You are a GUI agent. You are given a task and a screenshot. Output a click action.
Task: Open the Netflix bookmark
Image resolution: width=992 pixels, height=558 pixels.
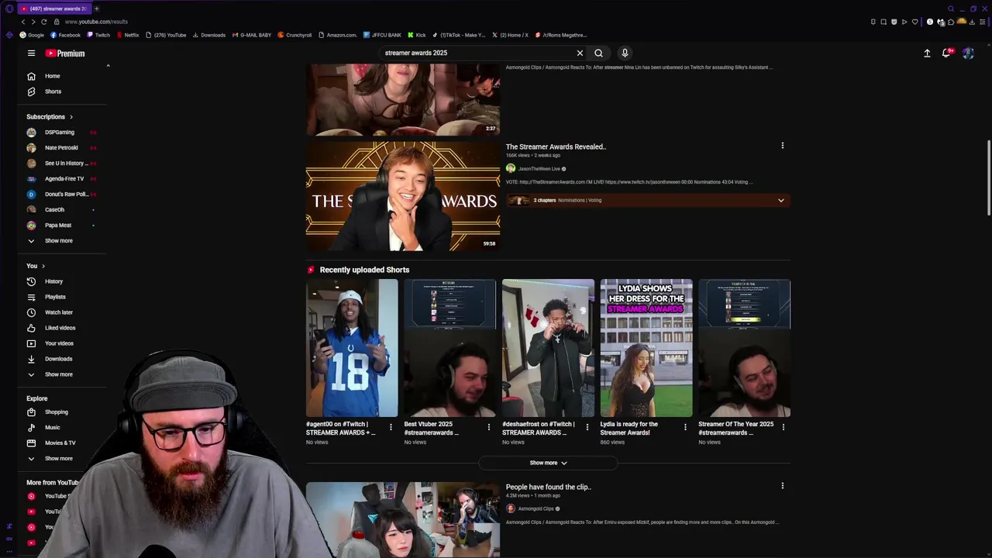pyautogui.click(x=128, y=35)
